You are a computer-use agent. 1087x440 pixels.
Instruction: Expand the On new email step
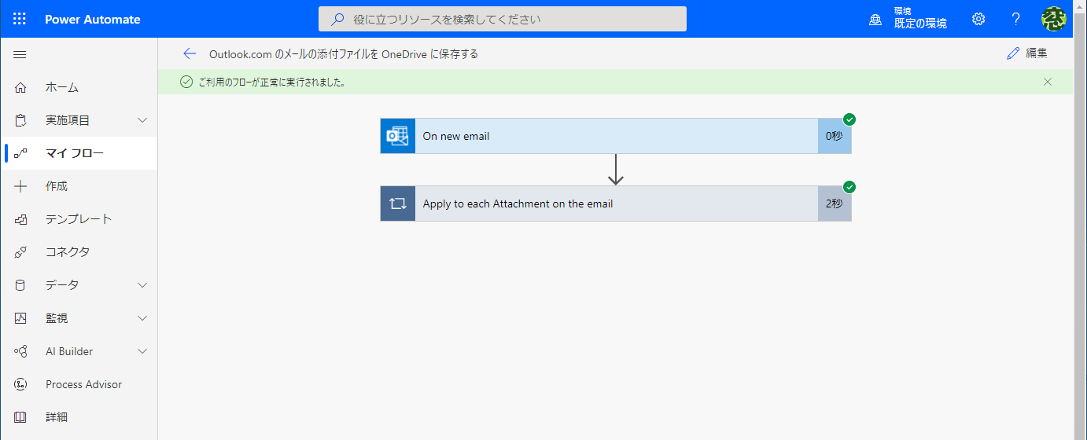coord(616,136)
